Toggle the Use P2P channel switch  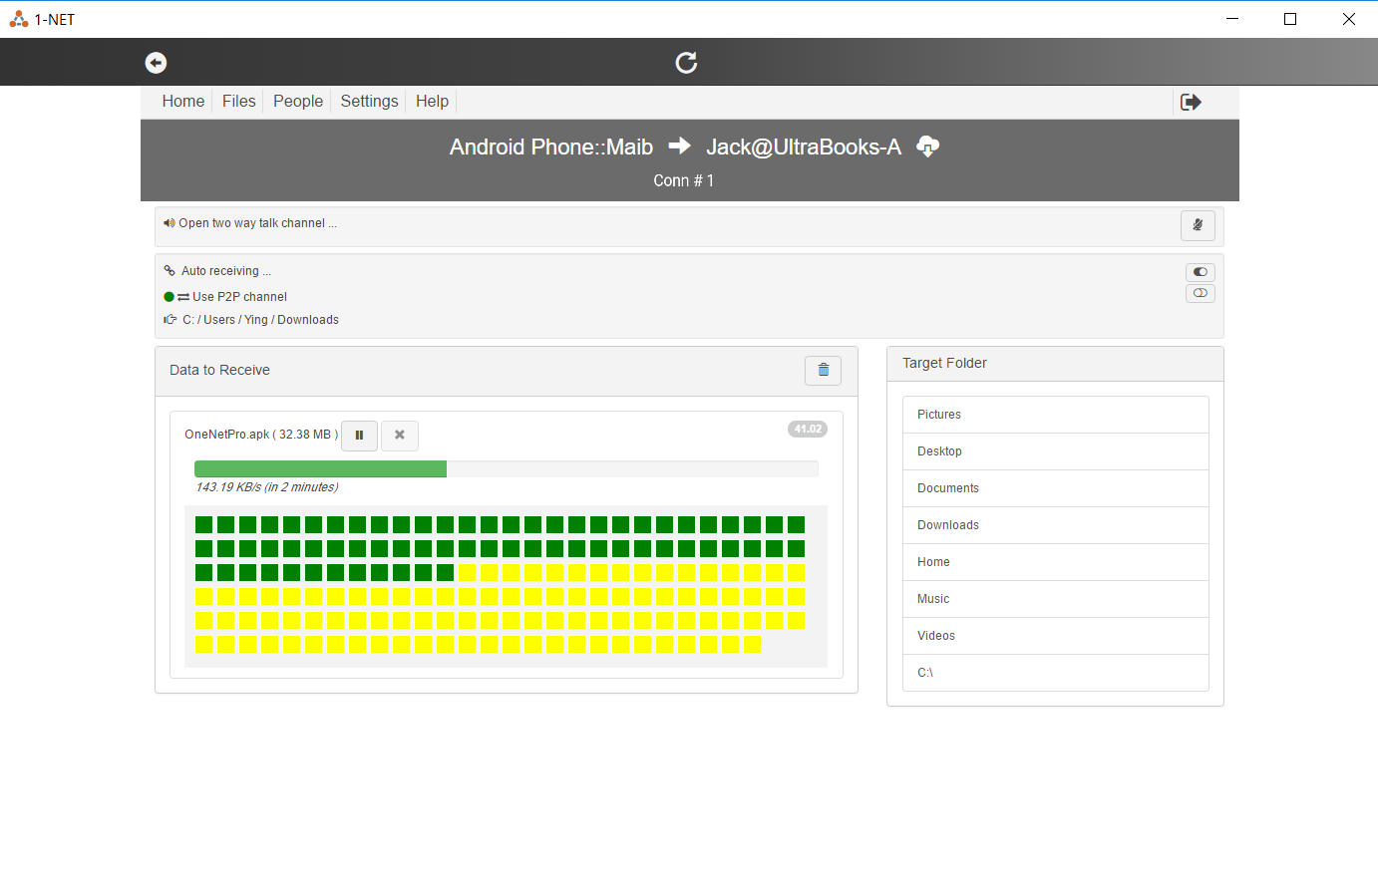pos(1200,293)
